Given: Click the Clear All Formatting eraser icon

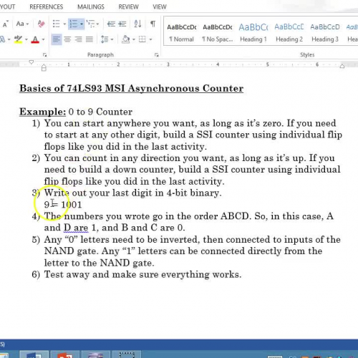Looking at the screenshot, I should click(x=41, y=24).
